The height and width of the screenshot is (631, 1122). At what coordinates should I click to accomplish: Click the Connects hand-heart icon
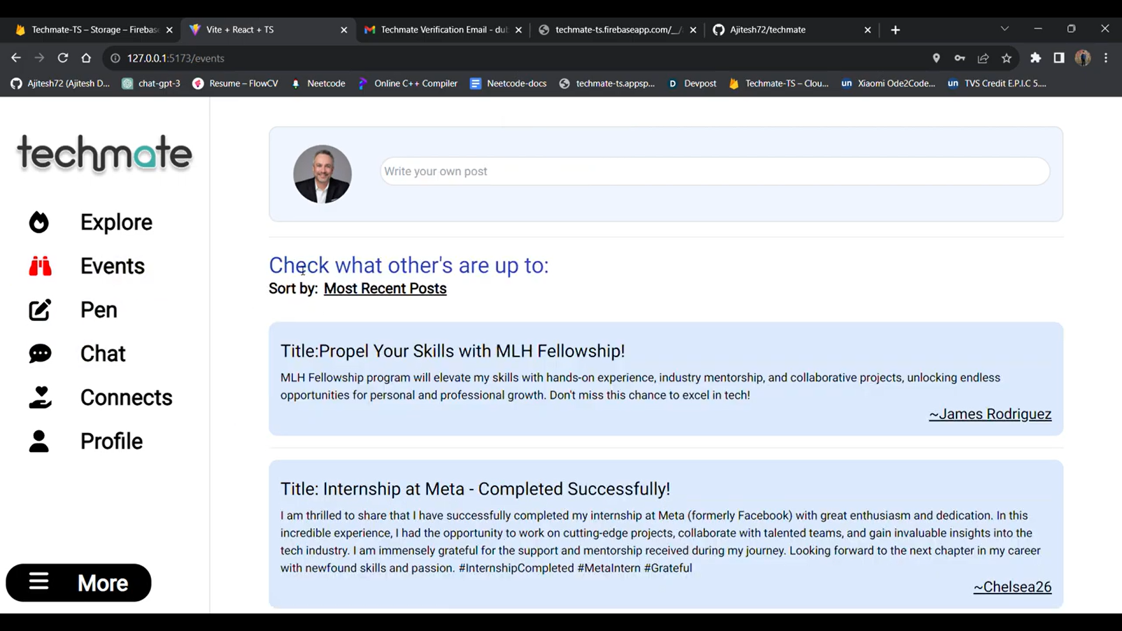pos(40,397)
